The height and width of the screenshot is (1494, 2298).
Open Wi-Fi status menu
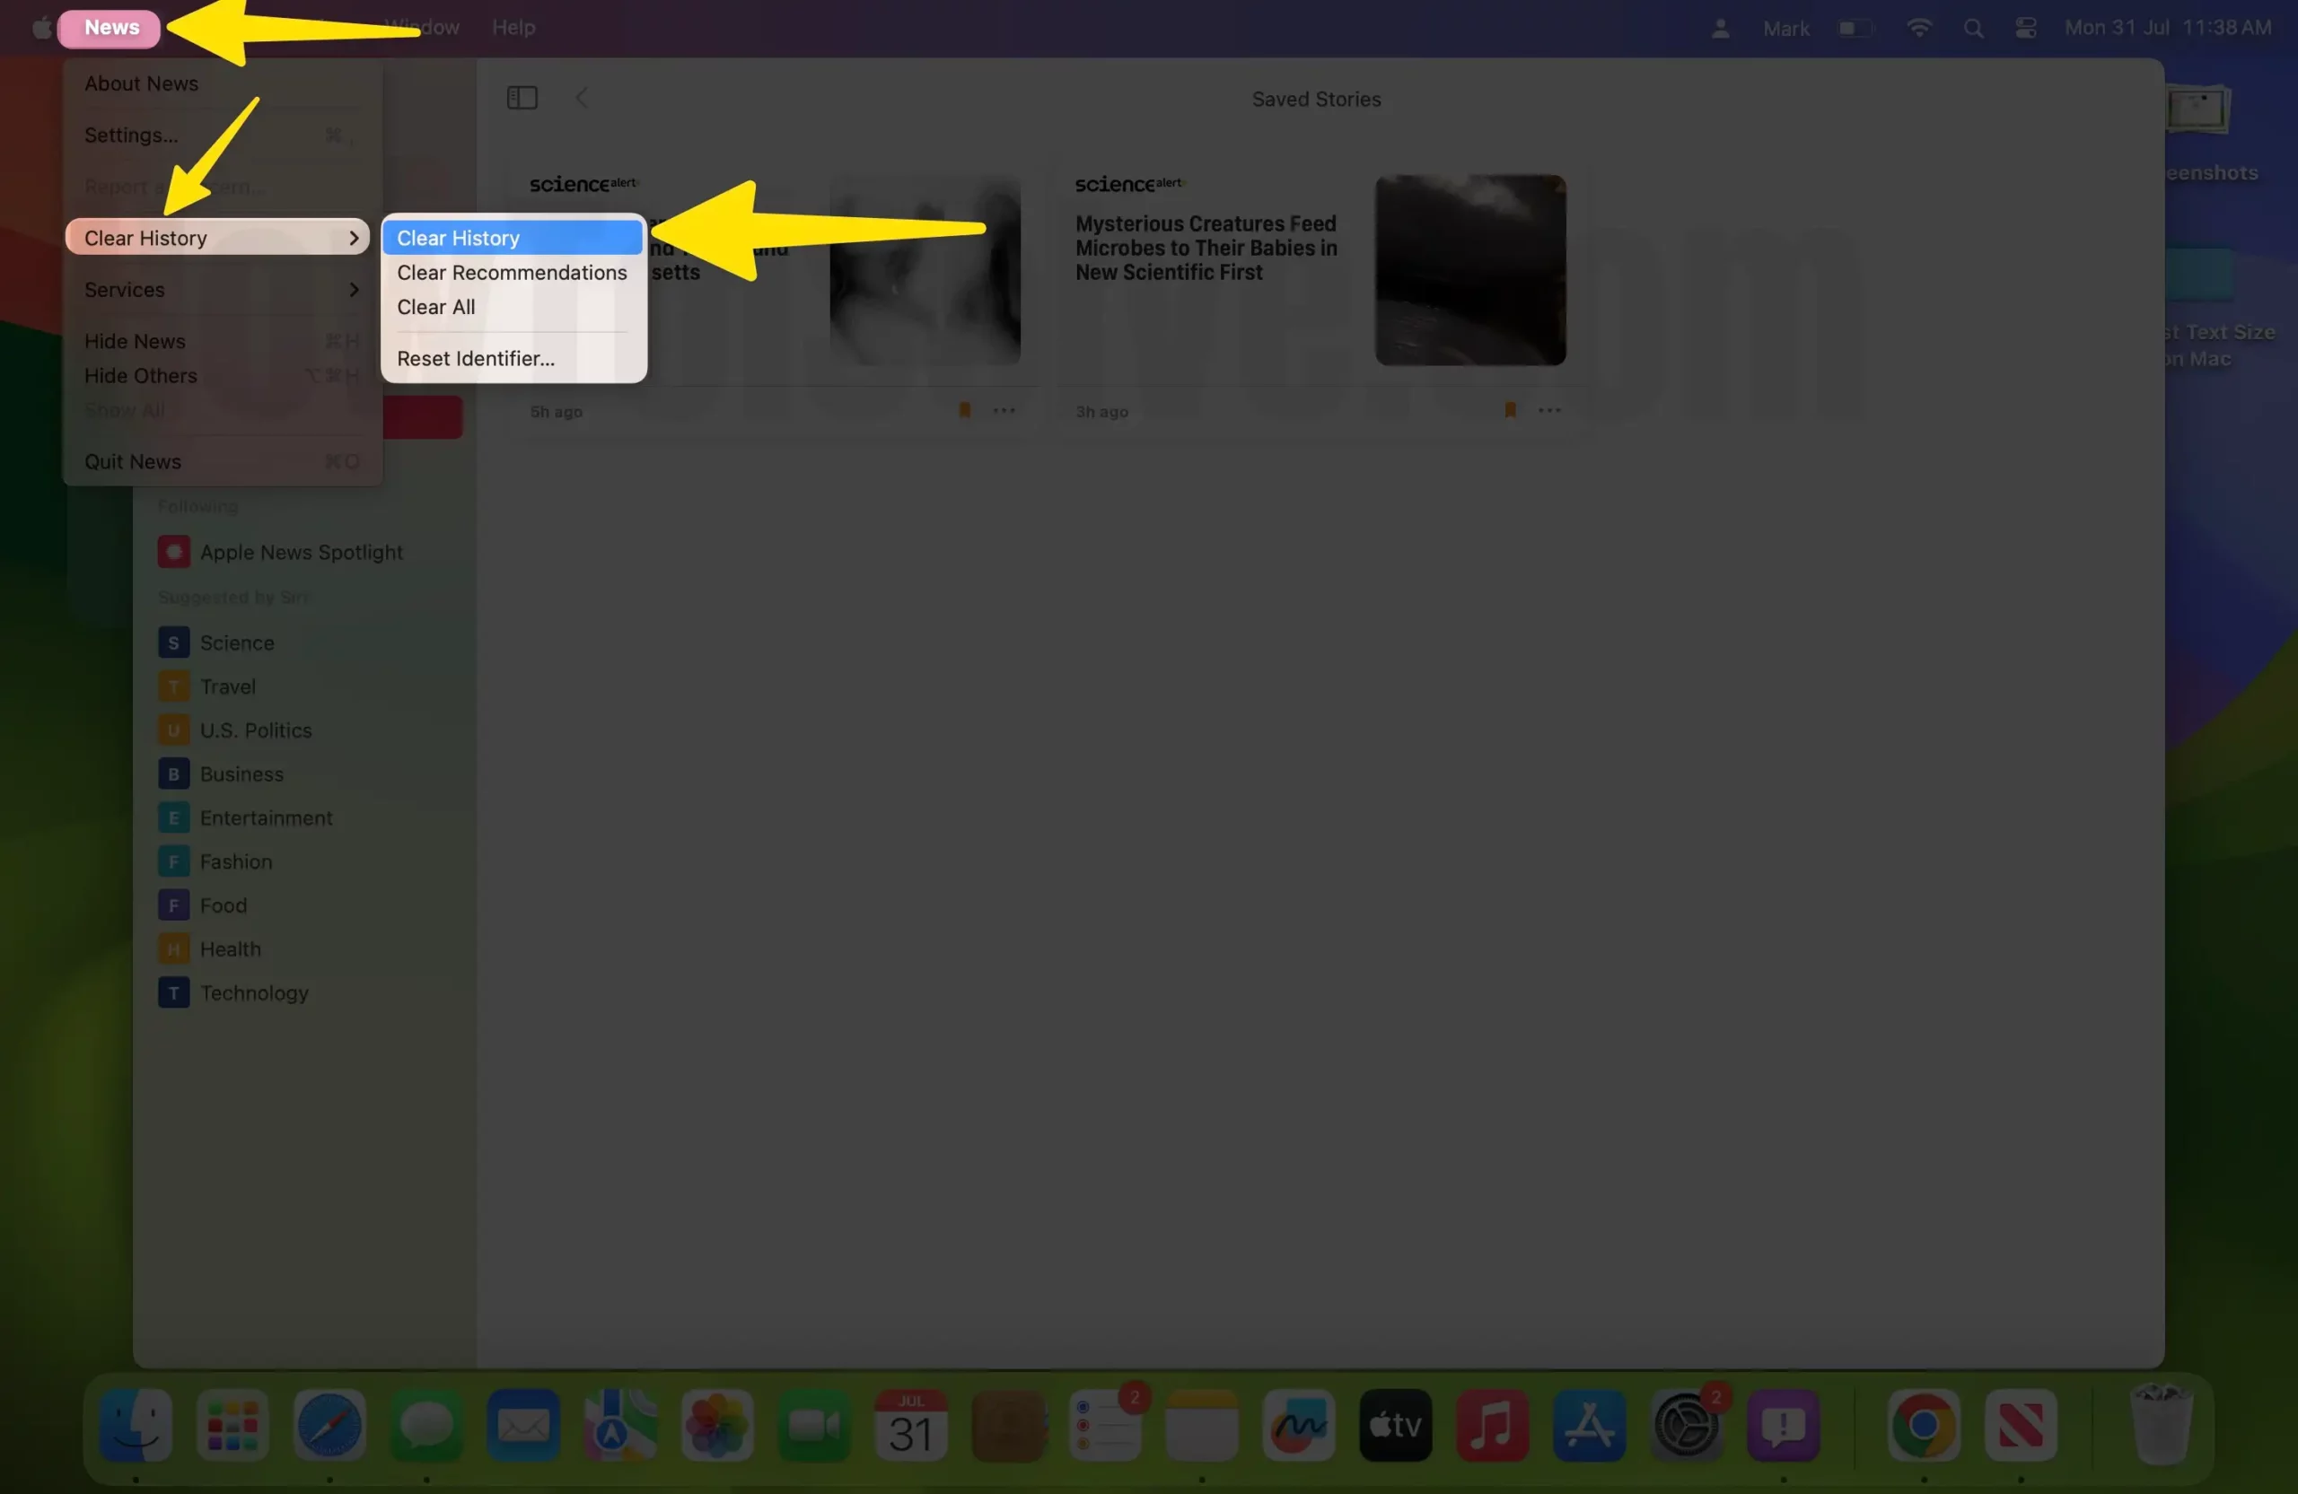pos(1918,28)
